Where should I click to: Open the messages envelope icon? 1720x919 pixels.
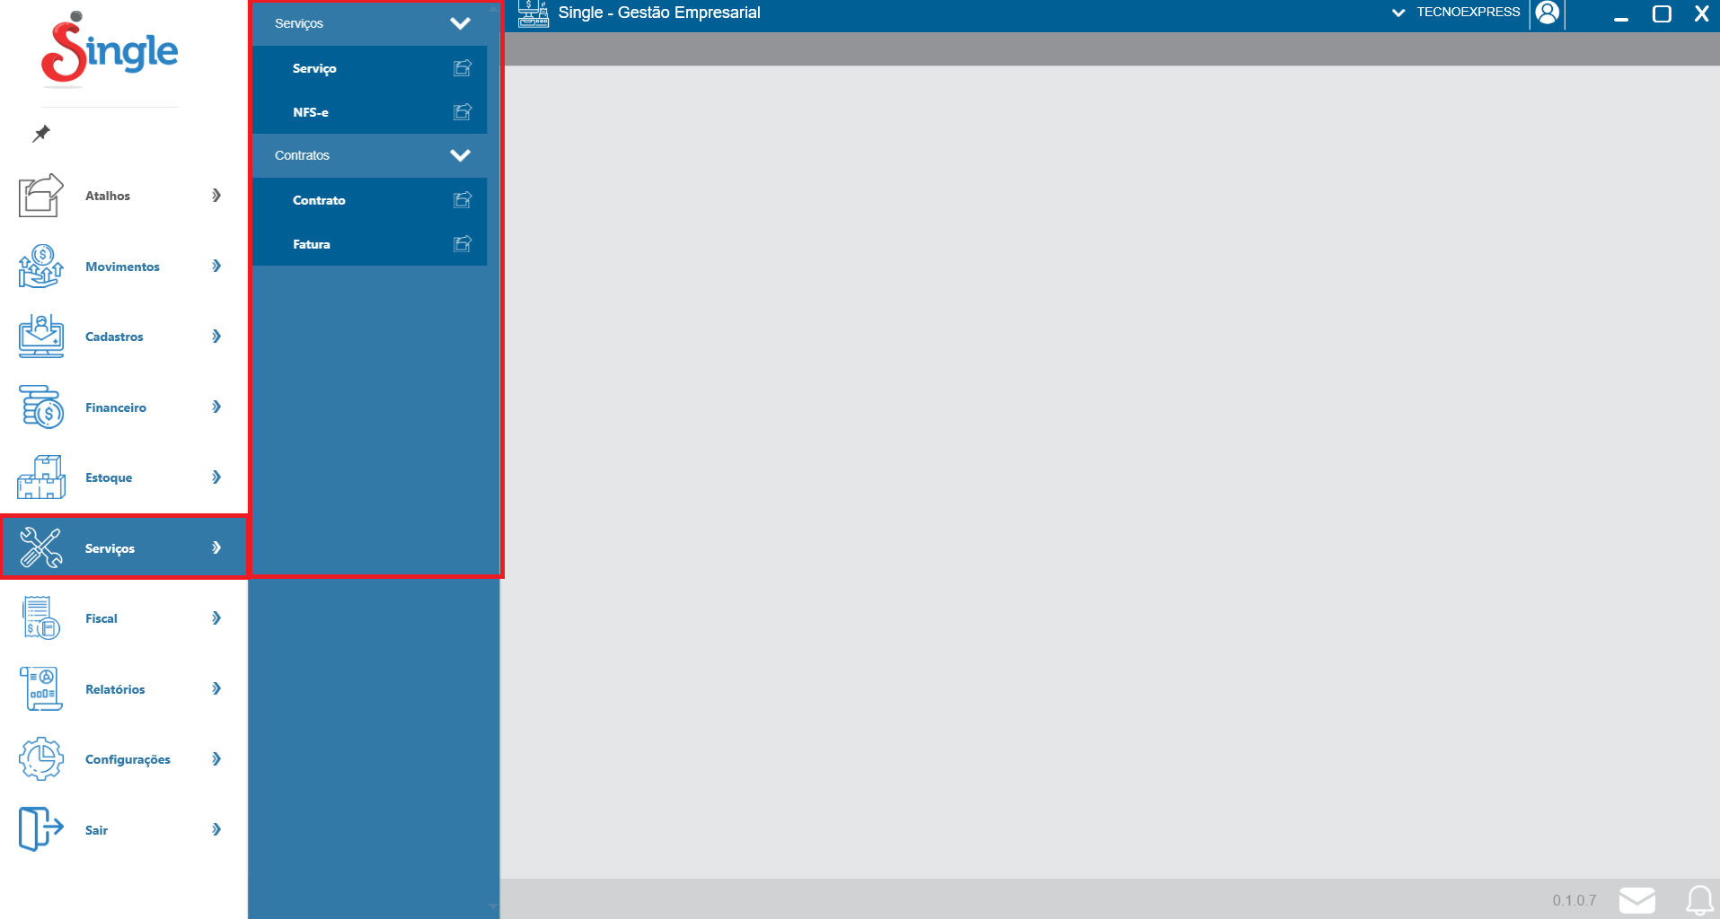pos(1636,900)
